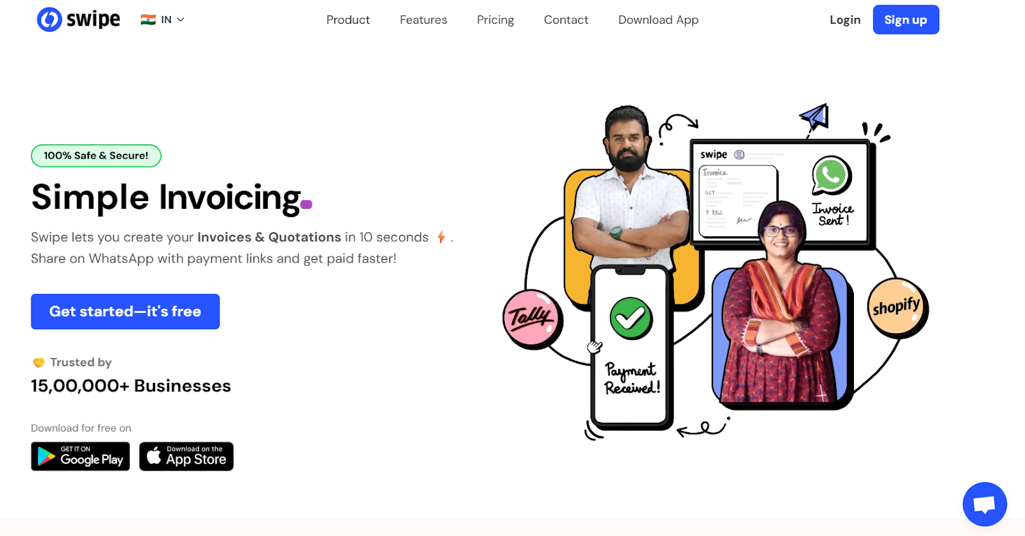Viewport: 1025px width, 536px height.
Task: Open the Product menu
Action: coord(348,20)
